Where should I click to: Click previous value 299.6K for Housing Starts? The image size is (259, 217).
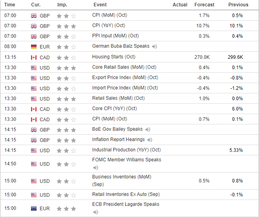tap(235, 57)
